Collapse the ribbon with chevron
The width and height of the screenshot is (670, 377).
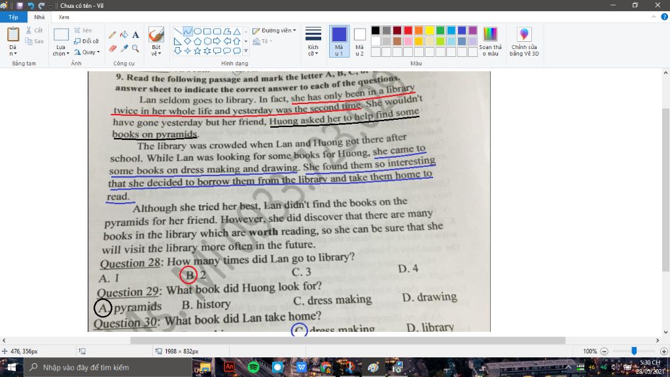pyautogui.click(x=654, y=16)
